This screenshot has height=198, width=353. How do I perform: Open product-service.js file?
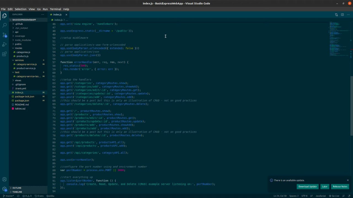click(x=26, y=68)
